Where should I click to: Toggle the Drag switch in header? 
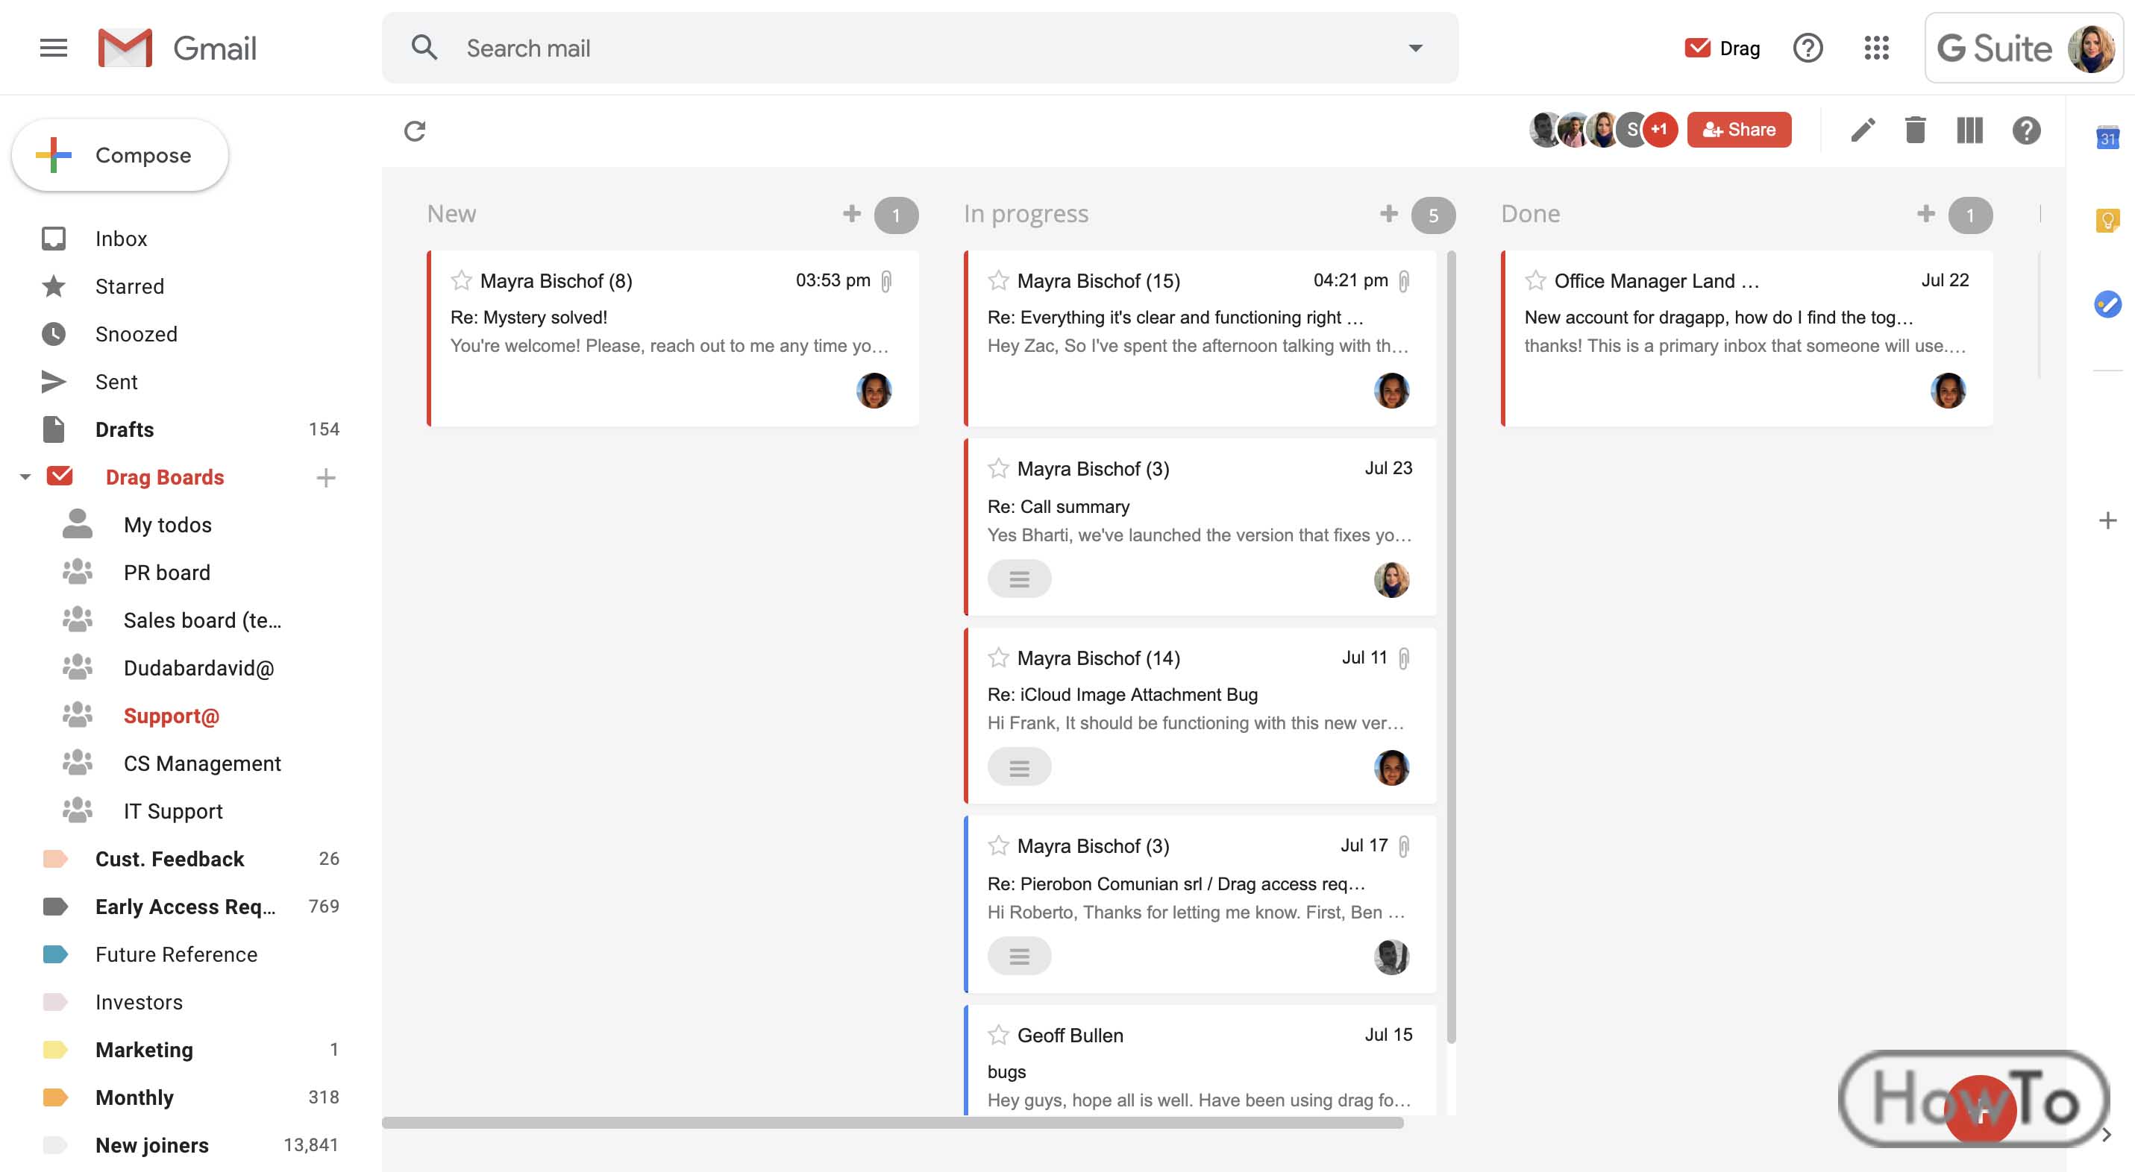coord(1722,48)
